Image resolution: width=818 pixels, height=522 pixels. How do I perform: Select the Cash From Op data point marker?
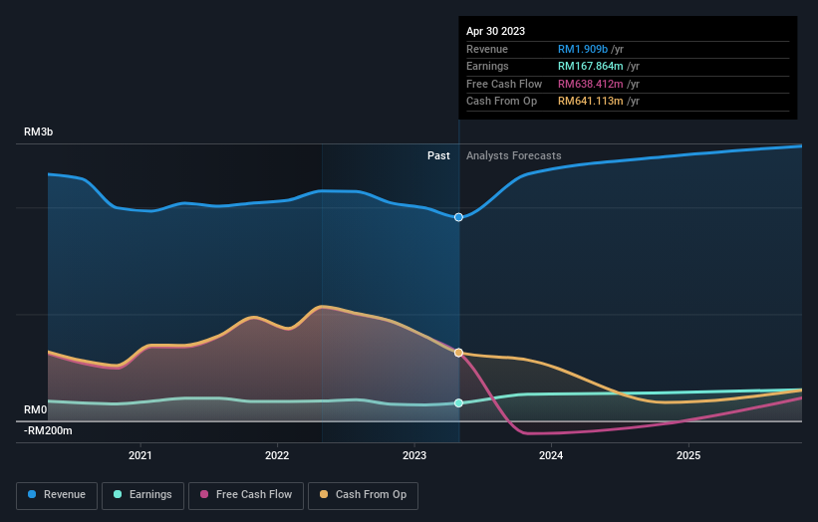point(458,353)
